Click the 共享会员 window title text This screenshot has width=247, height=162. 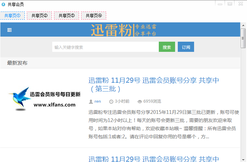pyautogui.click(x=16, y=4)
